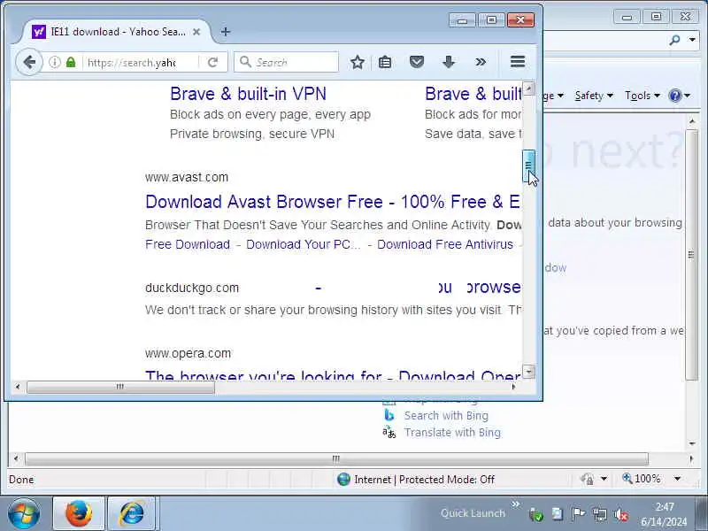Viewport: 708px width, 531px height.
Task: Click IE horizontal scrollbar right arrow
Action: coord(691,459)
